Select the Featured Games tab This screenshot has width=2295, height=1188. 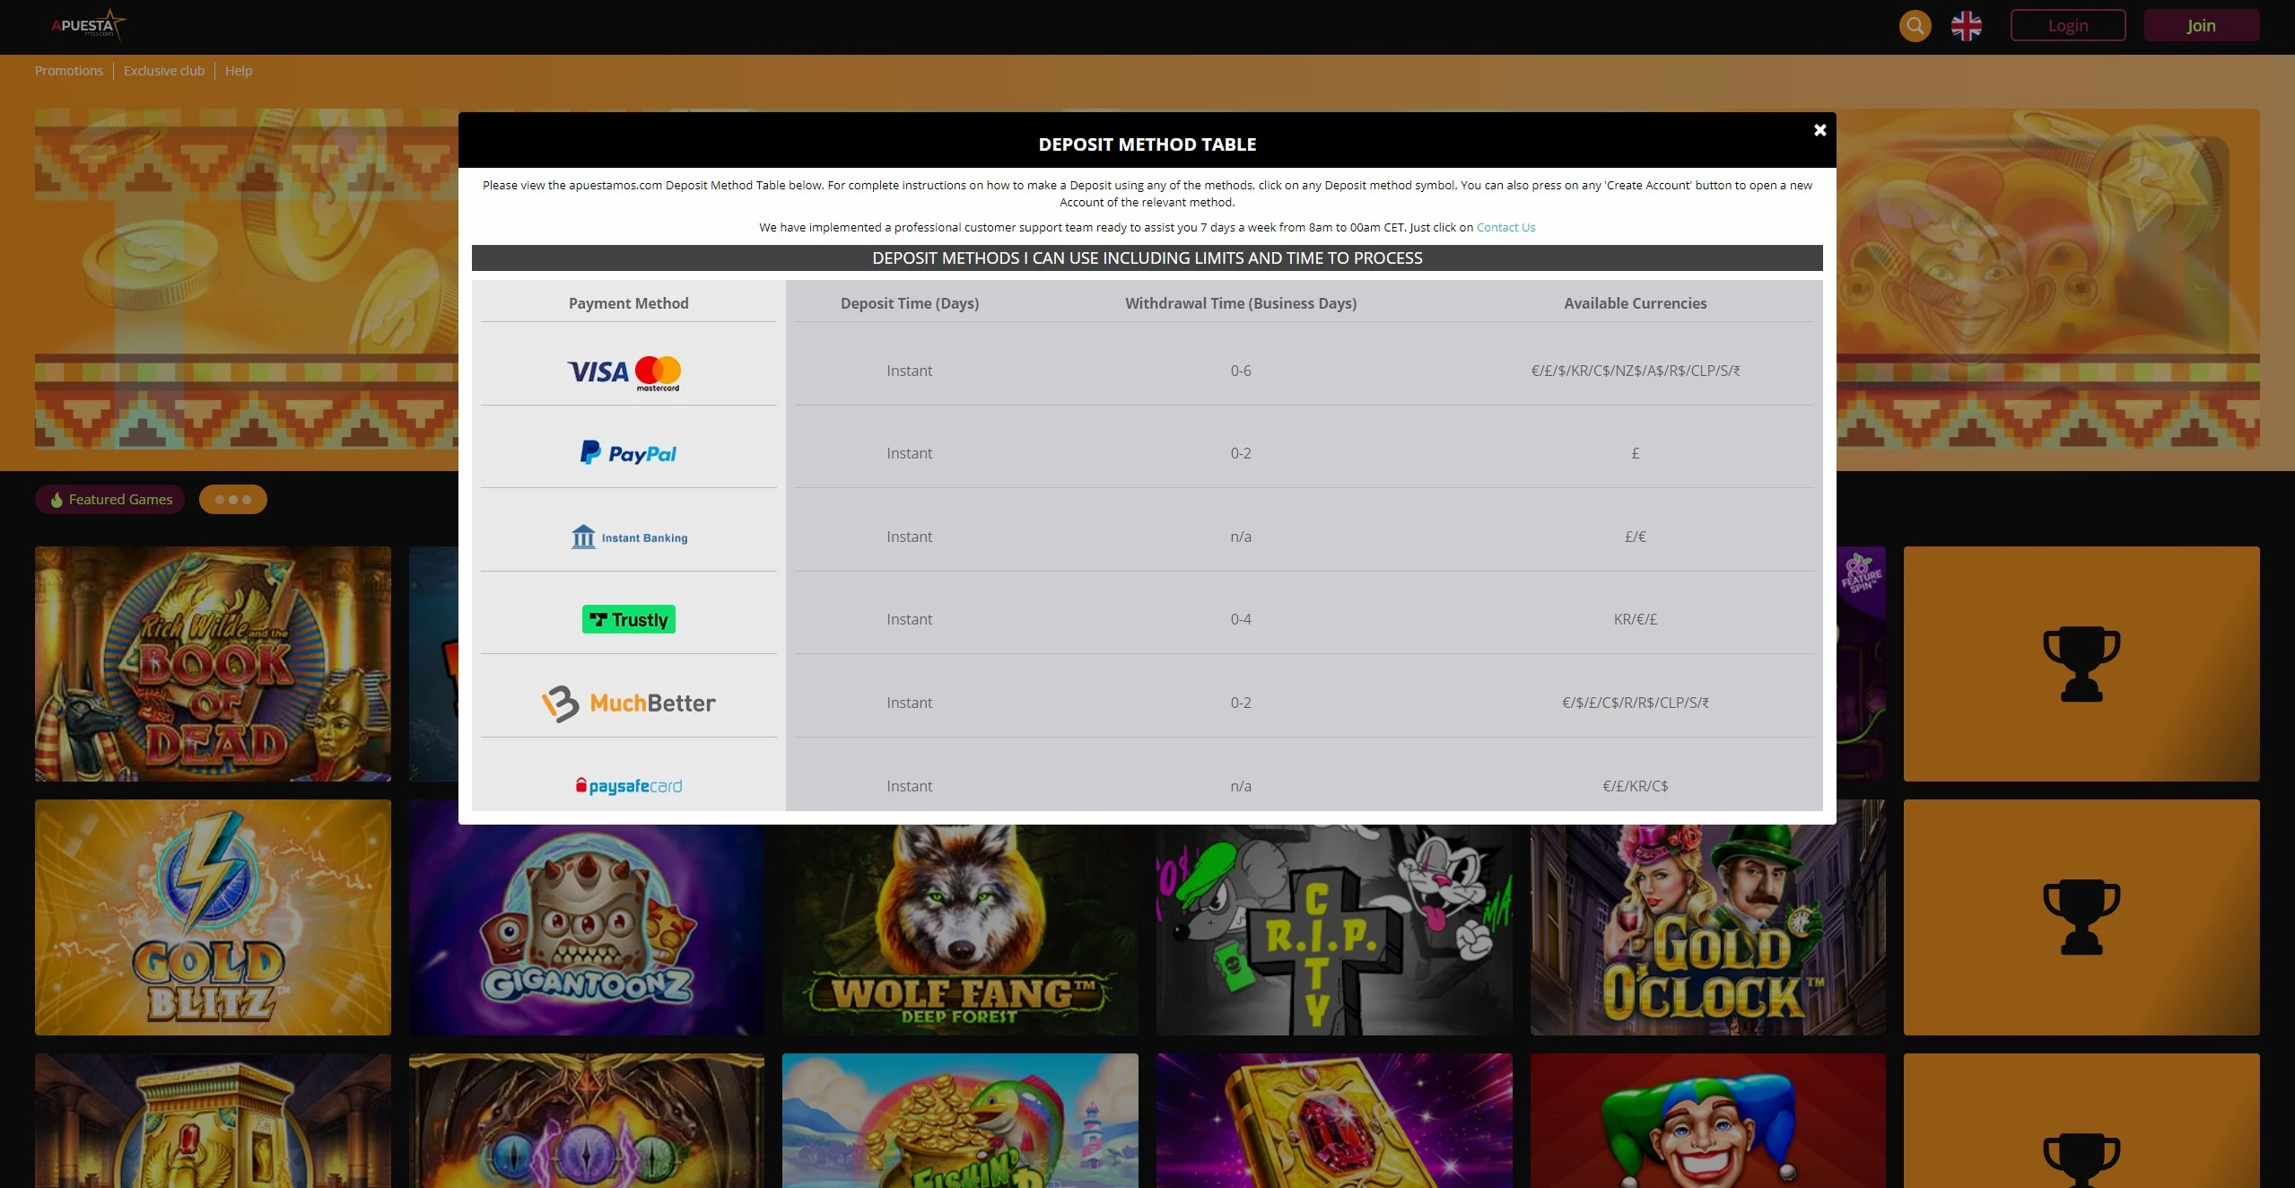click(x=110, y=500)
